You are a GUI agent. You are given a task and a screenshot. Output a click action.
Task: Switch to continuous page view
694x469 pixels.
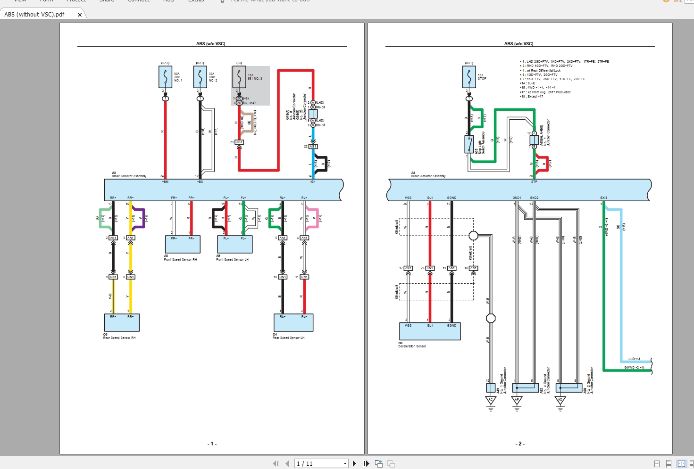[669, 464]
